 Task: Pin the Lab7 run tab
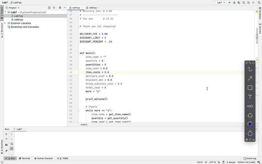[6, 151]
